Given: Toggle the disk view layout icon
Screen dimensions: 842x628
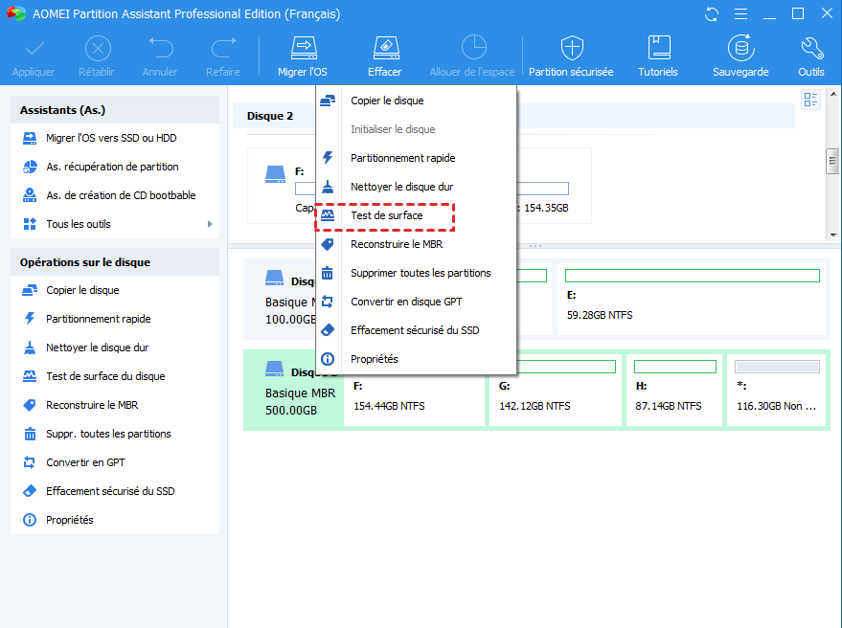Looking at the screenshot, I should (x=810, y=100).
